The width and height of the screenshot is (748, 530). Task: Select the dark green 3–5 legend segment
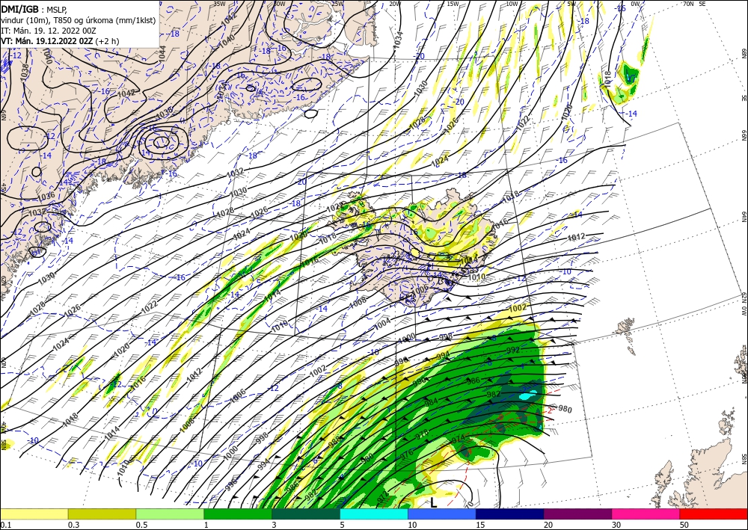(x=306, y=514)
